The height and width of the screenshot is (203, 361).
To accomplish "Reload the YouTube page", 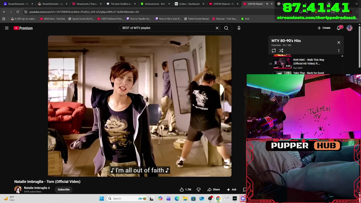I will tap(17, 12).
